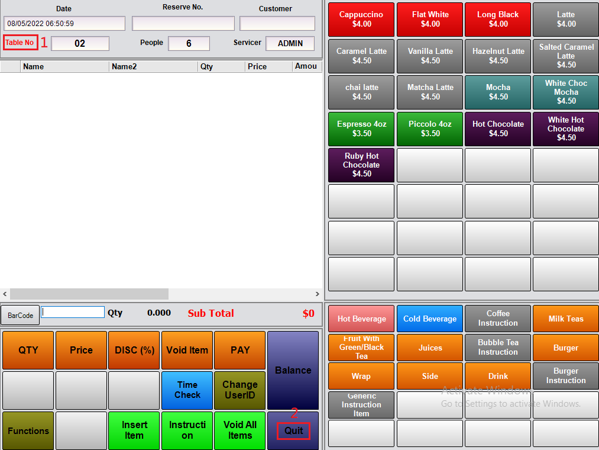599x450 pixels.
Task: Click the Reserve No. input field
Action: [183, 23]
